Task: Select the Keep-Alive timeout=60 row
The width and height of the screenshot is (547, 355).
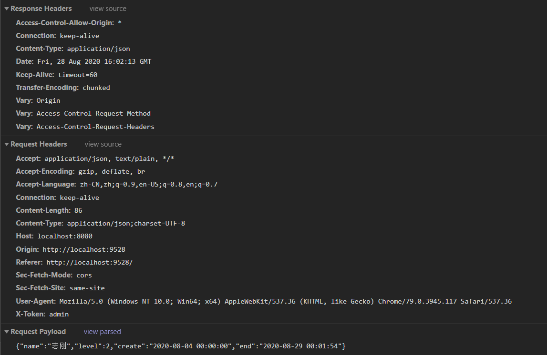Action: (57, 75)
